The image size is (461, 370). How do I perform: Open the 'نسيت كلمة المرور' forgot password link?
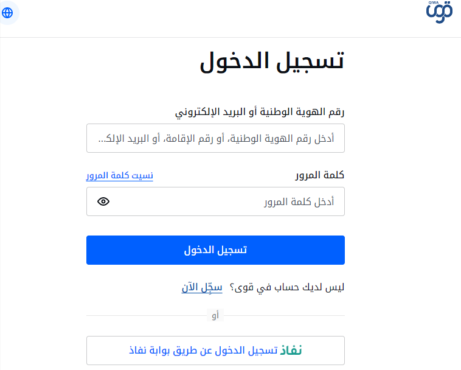(x=119, y=176)
